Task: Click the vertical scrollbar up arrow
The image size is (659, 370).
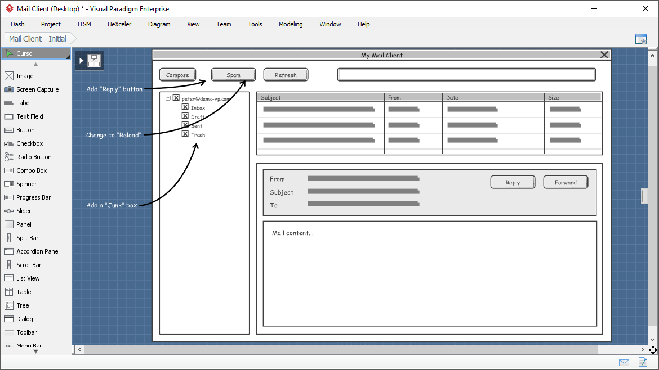Action: pos(653,55)
